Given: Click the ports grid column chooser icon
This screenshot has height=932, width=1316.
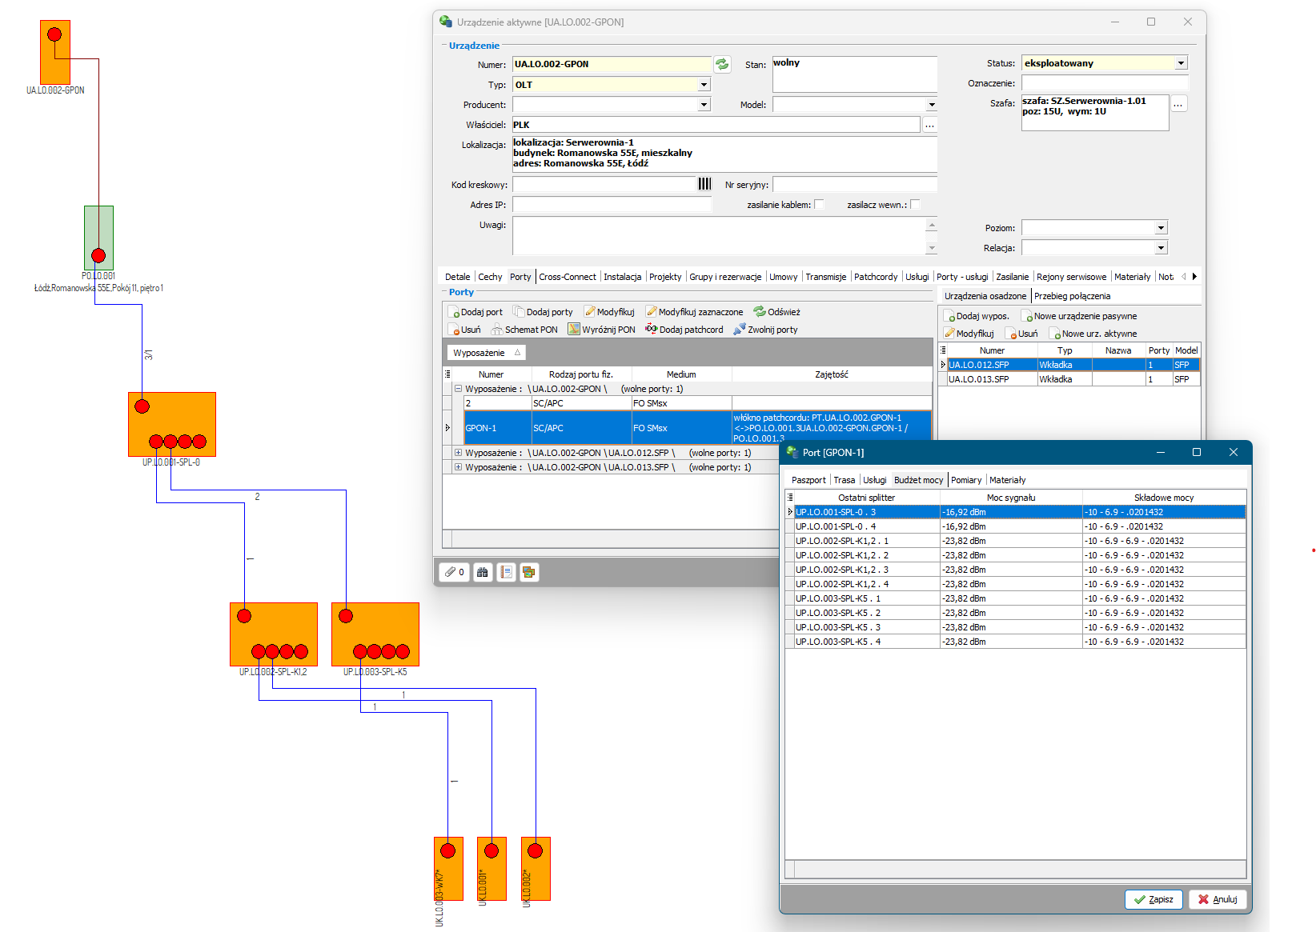Looking at the screenshot, I should click(447, 374).
